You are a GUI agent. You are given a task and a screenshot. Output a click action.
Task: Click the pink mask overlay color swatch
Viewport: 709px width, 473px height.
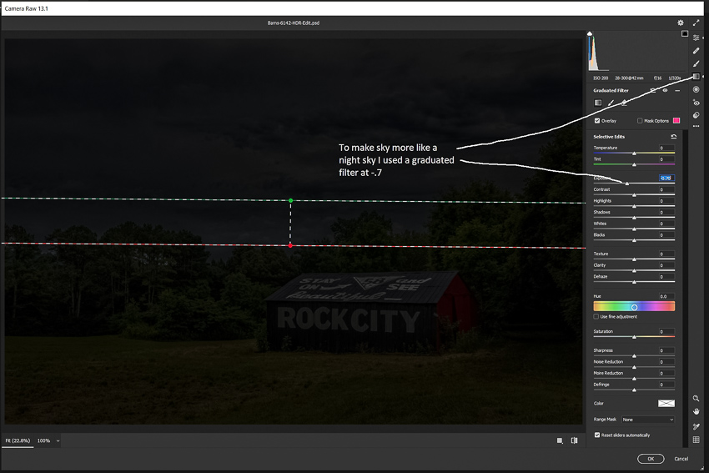point(676,120)
